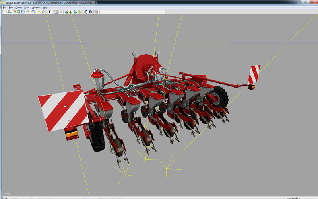Click the Open folder toolbar icon
318x199 pixels.
[10, 12]
